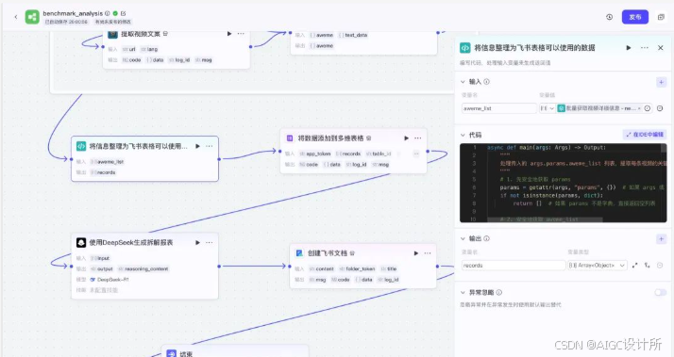Viewport: 674px width, 357px height.
Task: Collapse the 代码 section
Action: [463, 135]
